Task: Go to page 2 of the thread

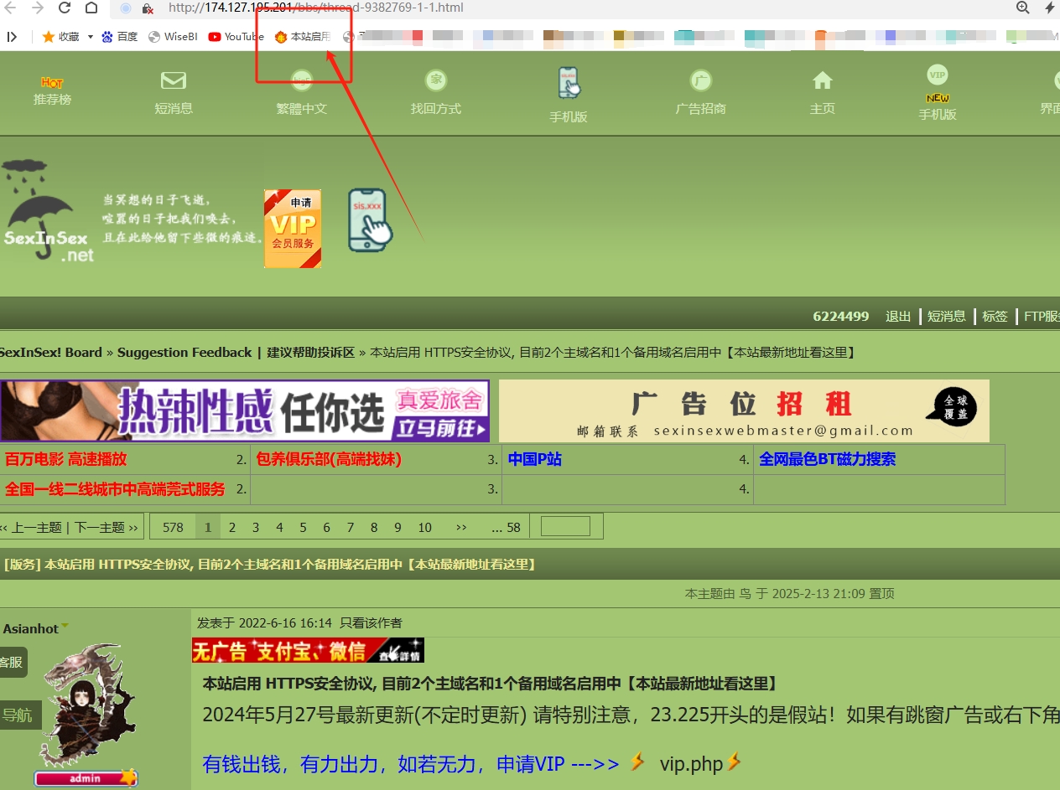Action: [232, 527]
